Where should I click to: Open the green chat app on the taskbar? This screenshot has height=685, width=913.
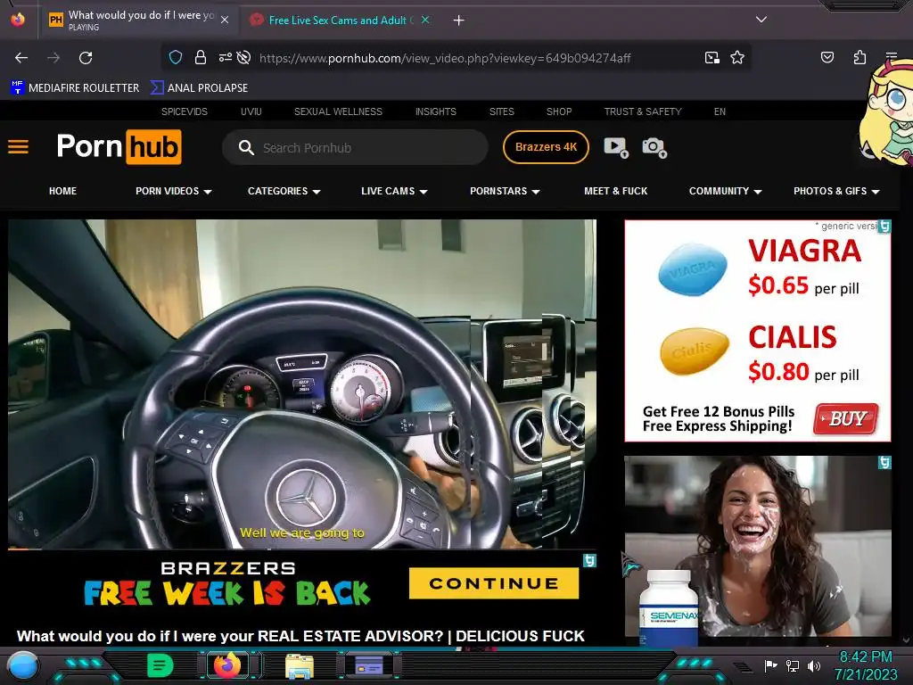point(160,665)
